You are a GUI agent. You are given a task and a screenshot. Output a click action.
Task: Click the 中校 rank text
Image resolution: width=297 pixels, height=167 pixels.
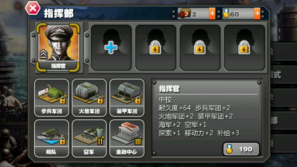[165, 100]
